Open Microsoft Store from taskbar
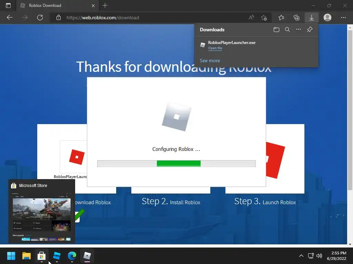 point(41,256)
